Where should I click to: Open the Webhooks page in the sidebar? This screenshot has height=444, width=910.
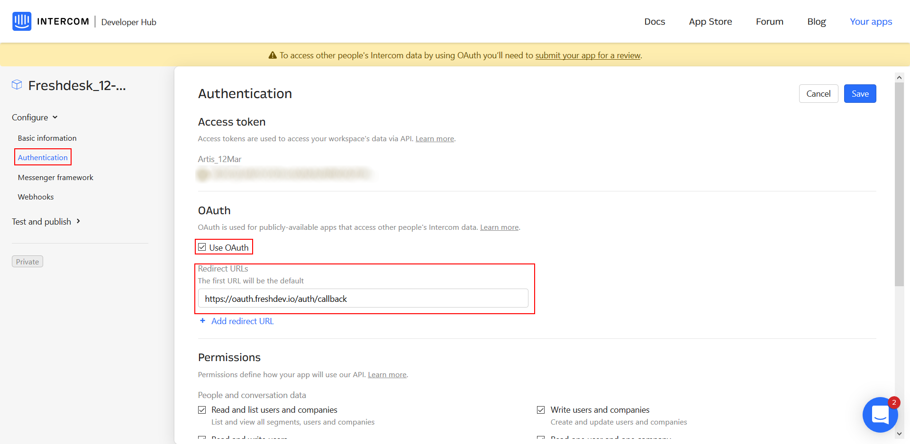[x=36, y=197]
